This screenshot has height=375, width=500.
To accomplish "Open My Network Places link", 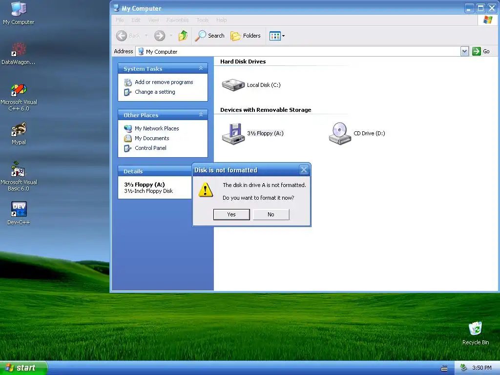I will (157, 128).
